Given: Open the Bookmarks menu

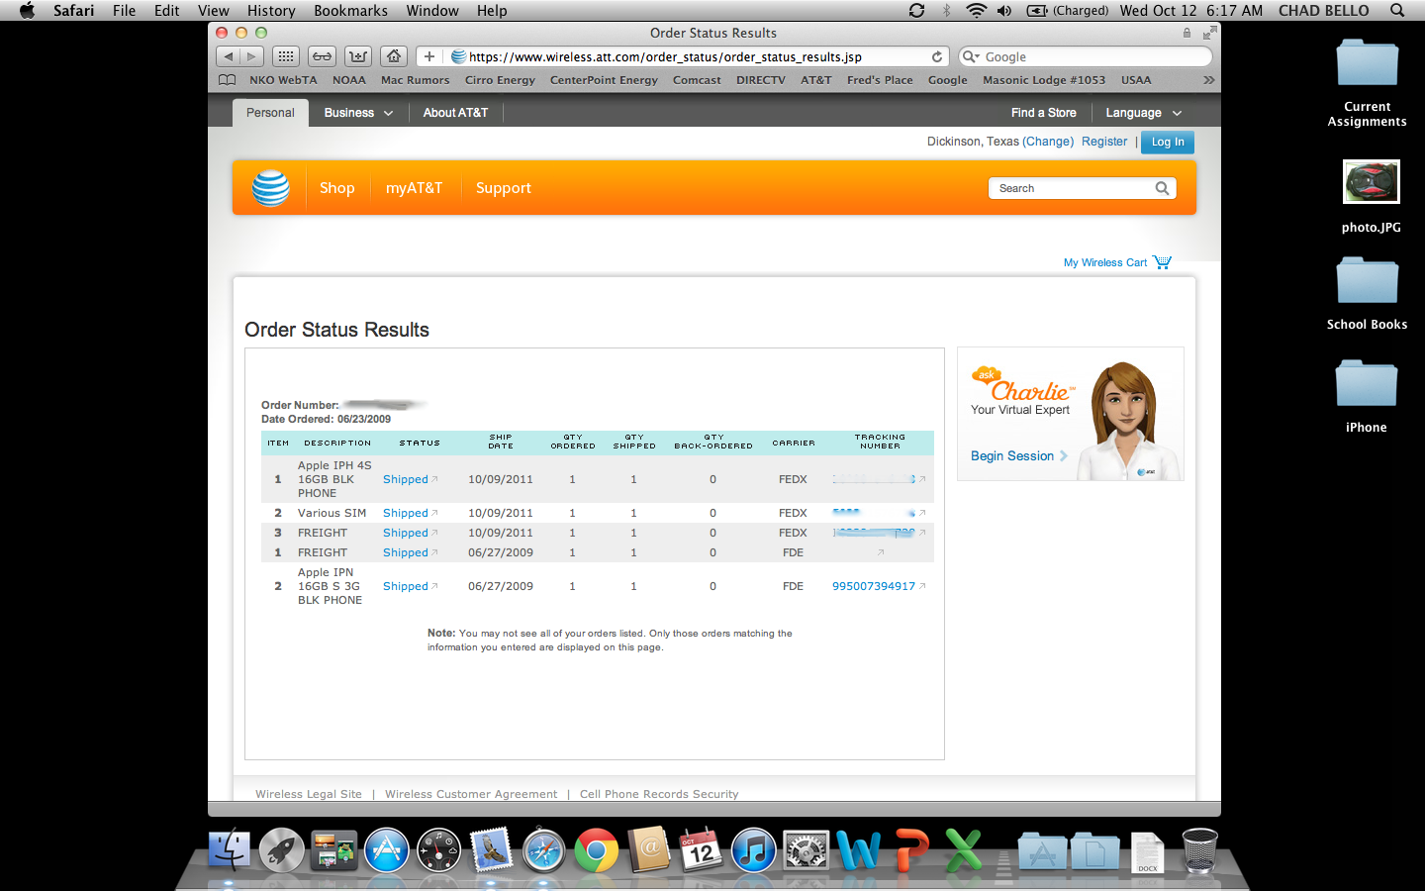Looking at the screenshot, I should click(x=350, y=10).
